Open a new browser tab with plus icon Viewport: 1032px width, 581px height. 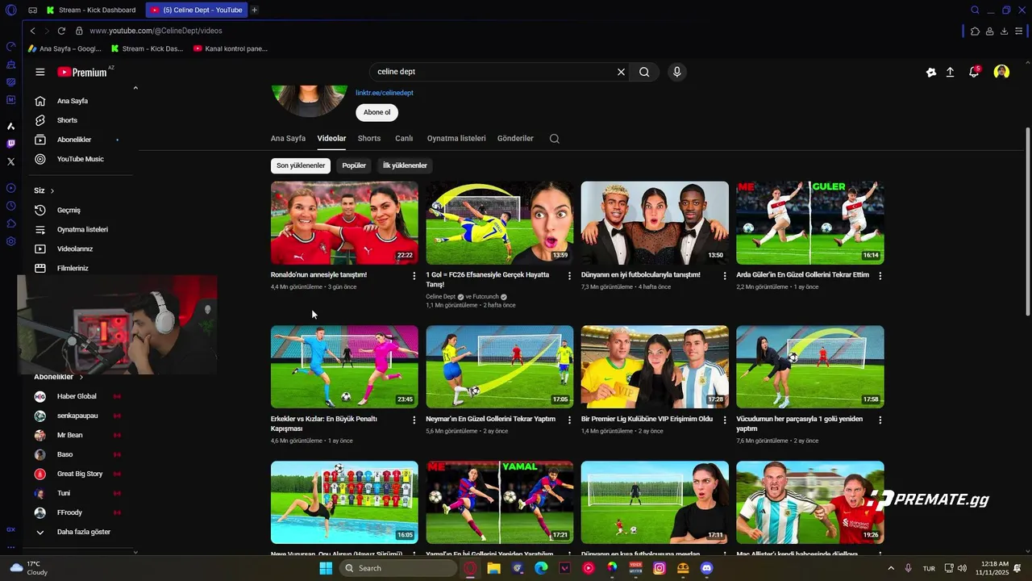255,10
